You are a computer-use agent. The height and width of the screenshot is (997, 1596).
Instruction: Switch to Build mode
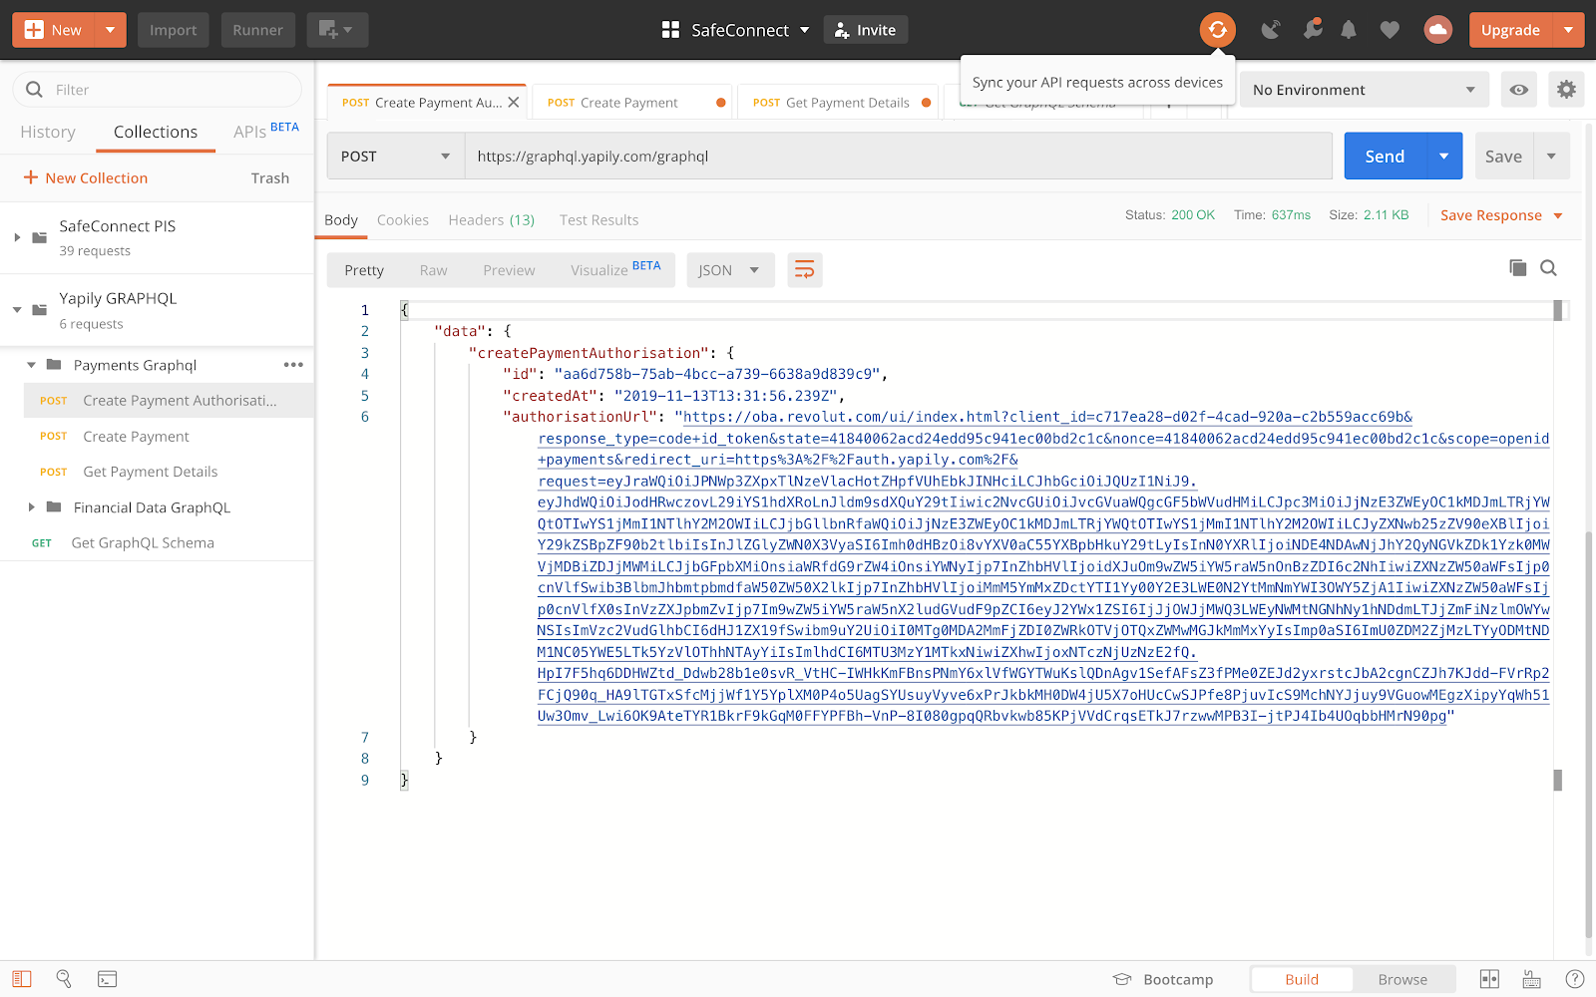1302,979
